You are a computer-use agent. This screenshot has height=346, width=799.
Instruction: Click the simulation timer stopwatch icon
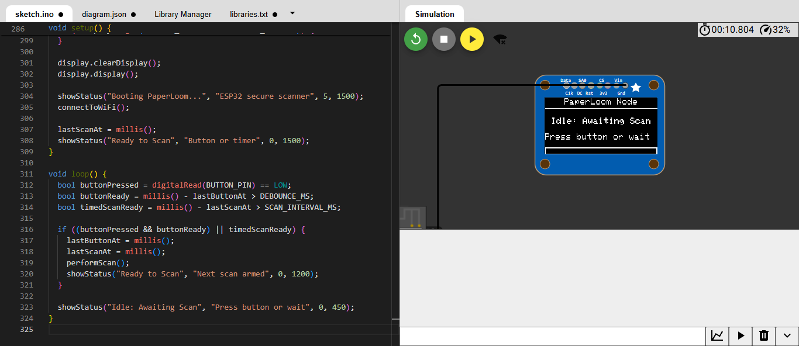[x=705, y=29]
